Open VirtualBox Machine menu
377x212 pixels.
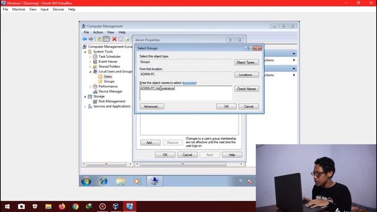point(18,9)
